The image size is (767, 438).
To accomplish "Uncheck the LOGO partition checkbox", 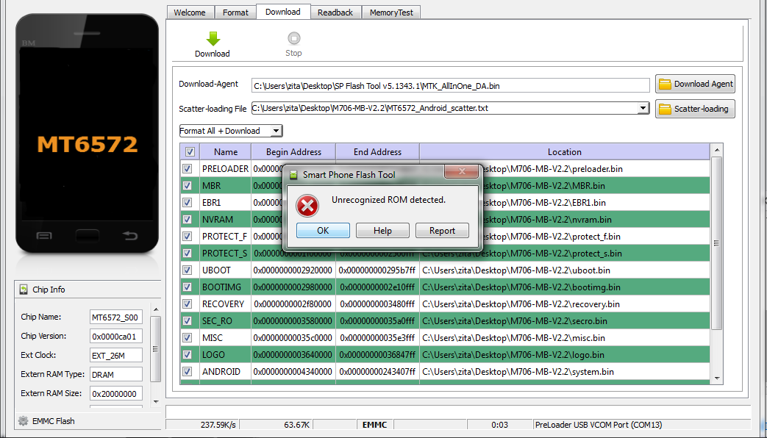I will tap(187, 354).
